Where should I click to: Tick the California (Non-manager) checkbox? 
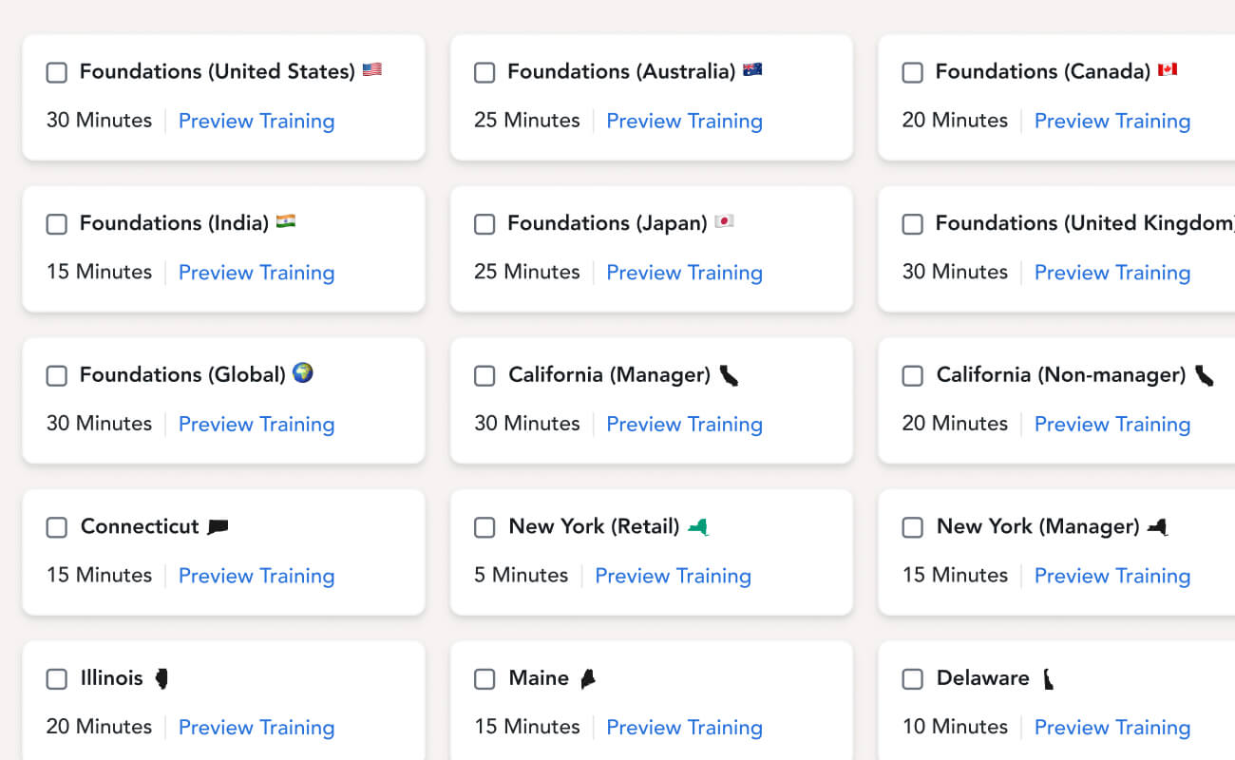point(912,376)
